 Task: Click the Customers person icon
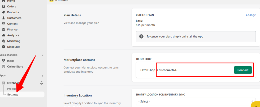click(3, 18)
